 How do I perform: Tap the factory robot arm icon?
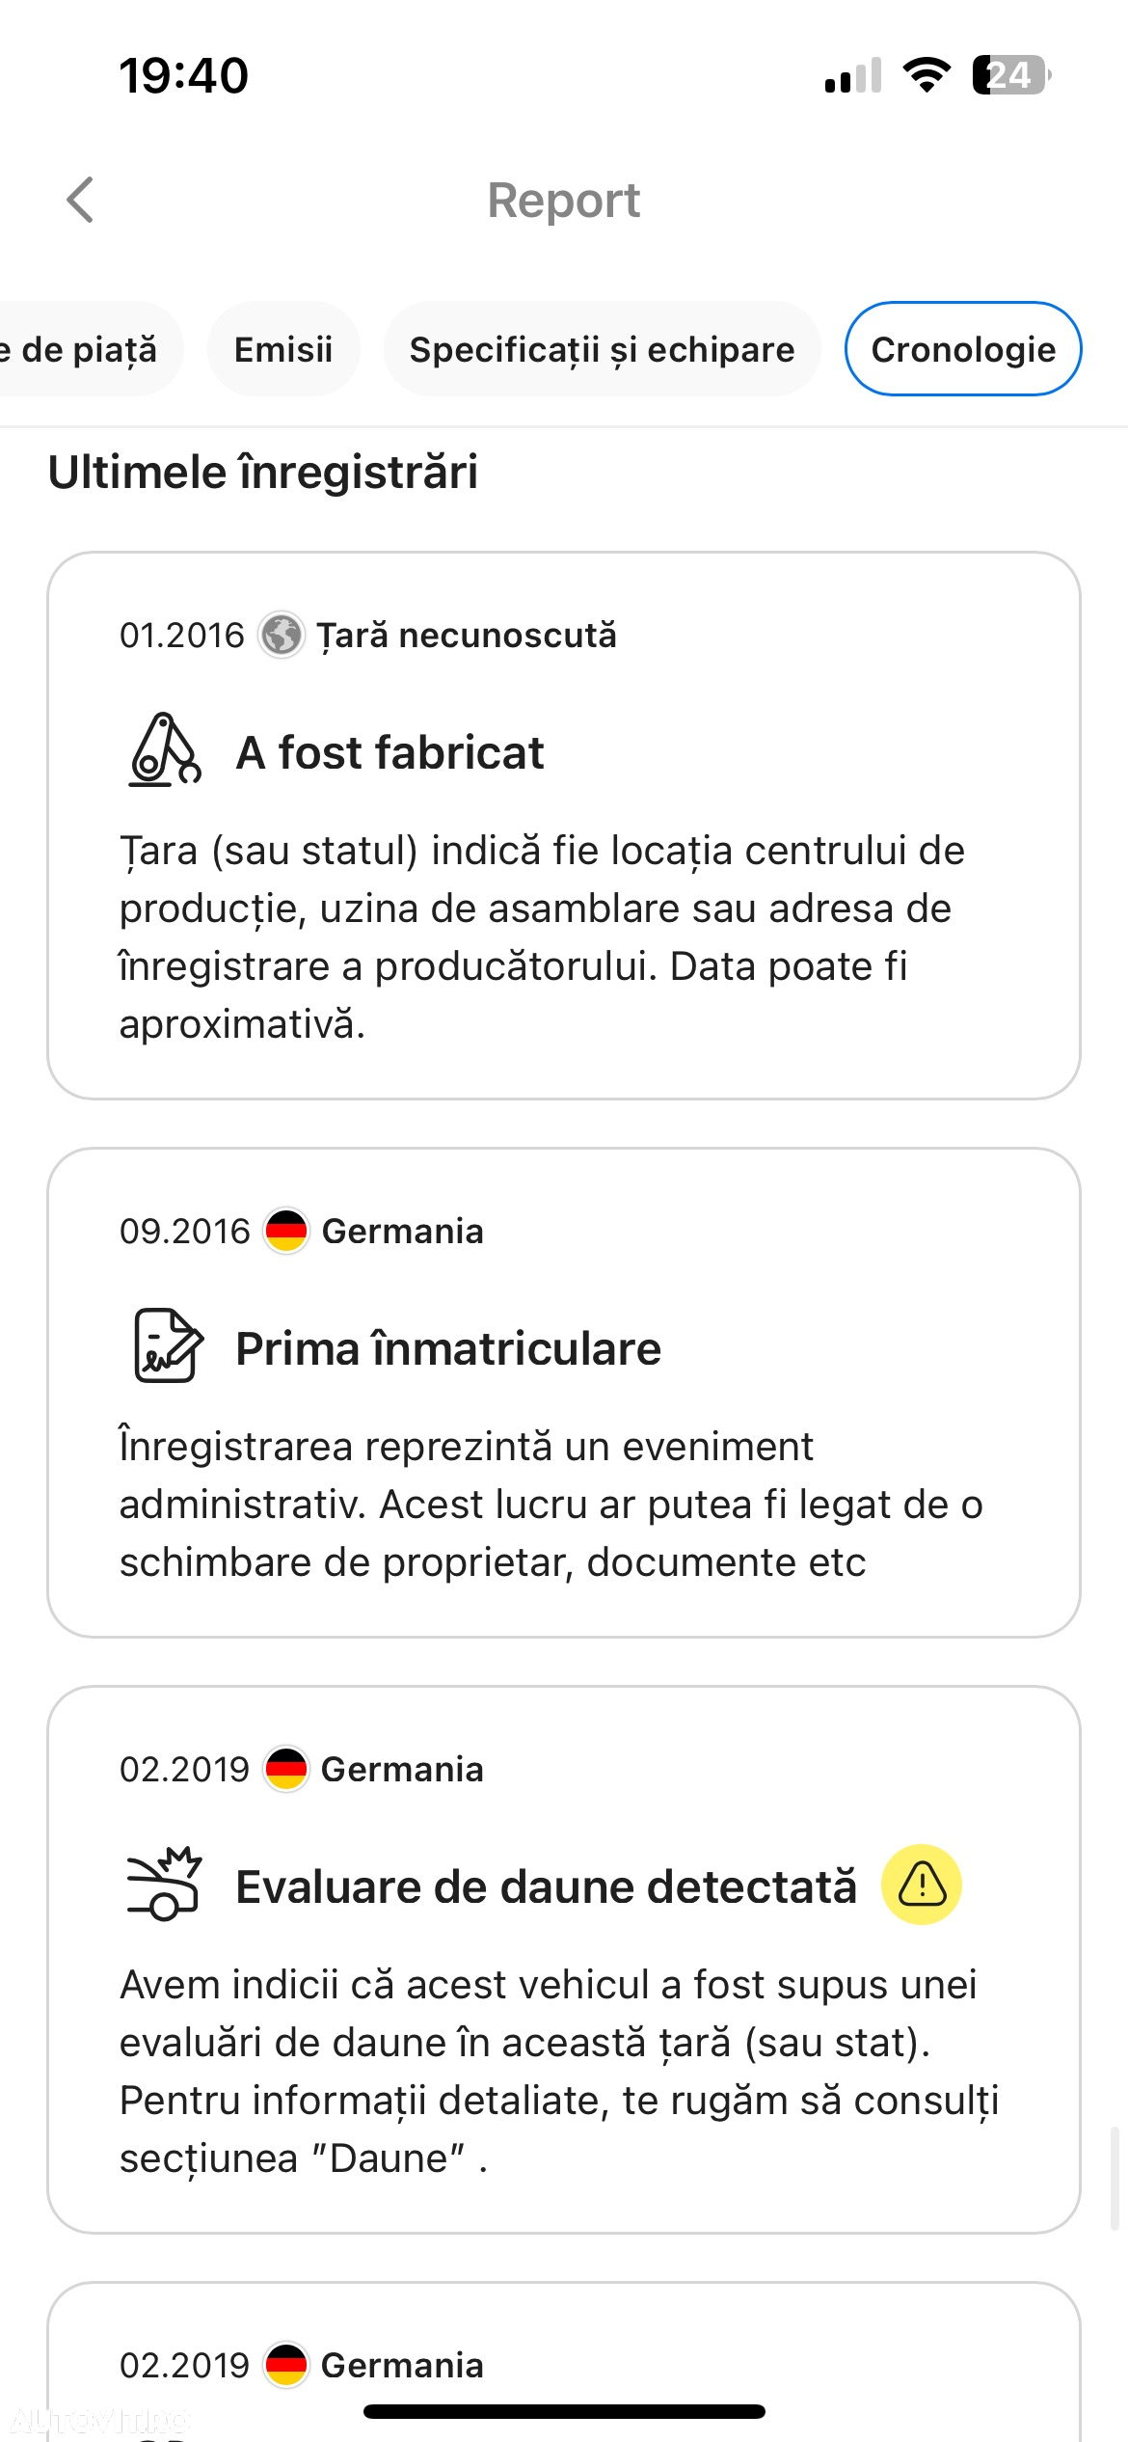tap(164, 750)
